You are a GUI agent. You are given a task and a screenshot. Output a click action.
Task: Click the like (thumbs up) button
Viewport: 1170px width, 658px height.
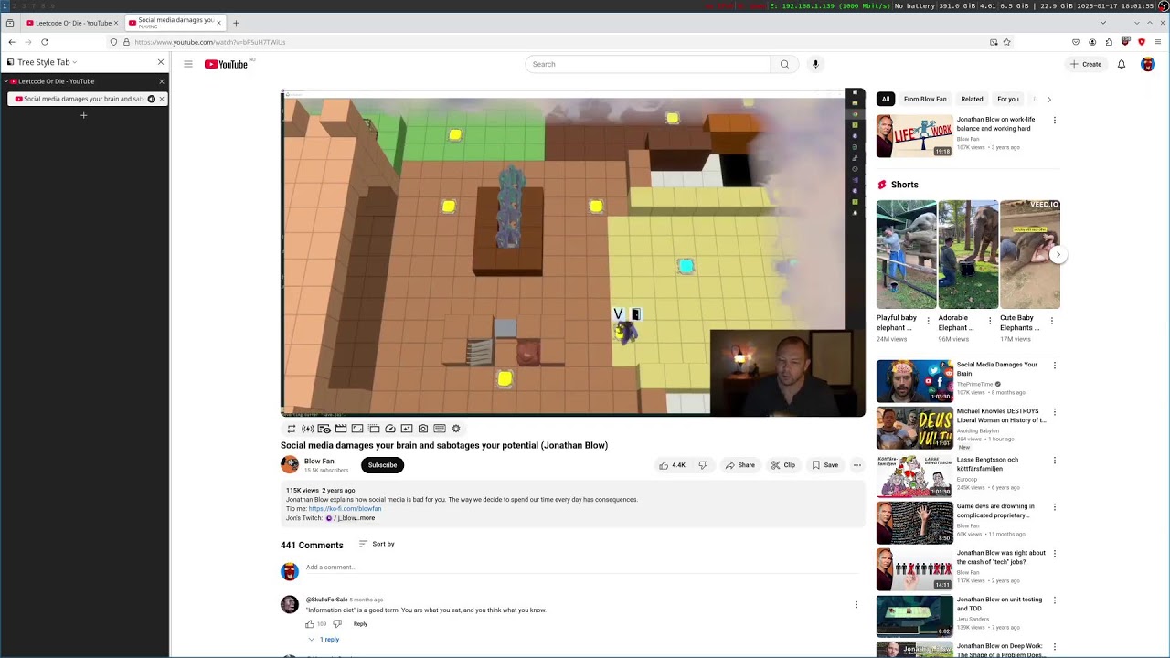(671, 465)
